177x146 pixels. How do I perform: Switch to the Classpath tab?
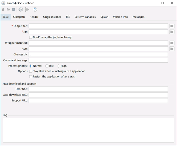pyautogui.click(x=19, y=17)
